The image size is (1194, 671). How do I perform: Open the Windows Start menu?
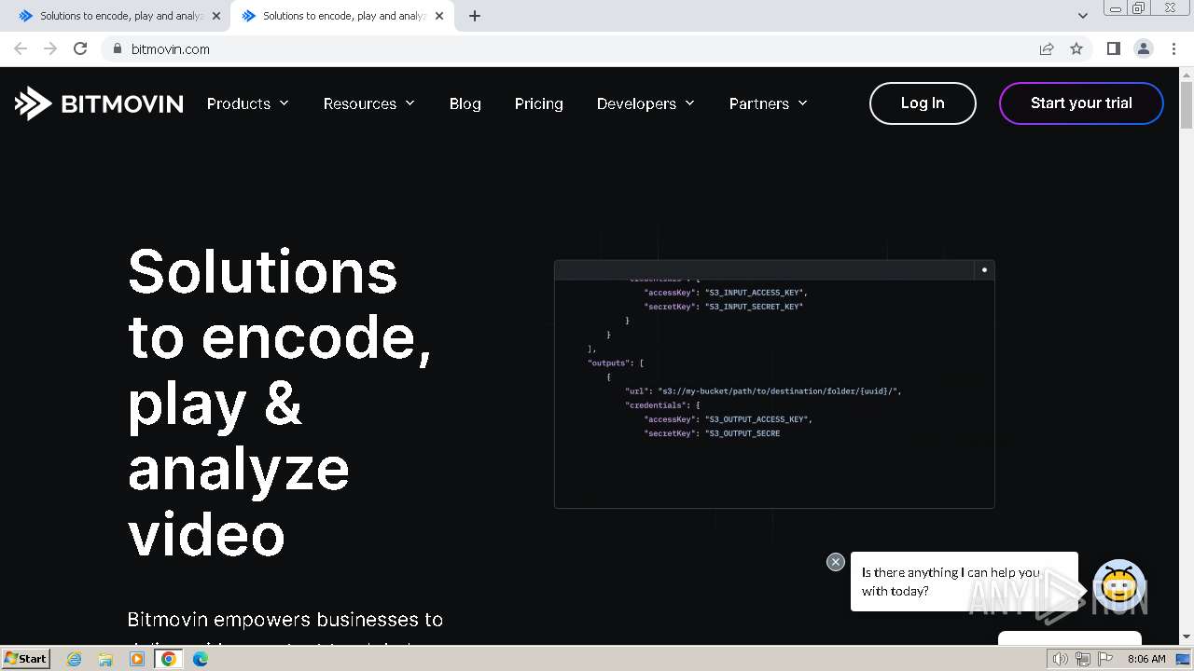tap(25, 659)
